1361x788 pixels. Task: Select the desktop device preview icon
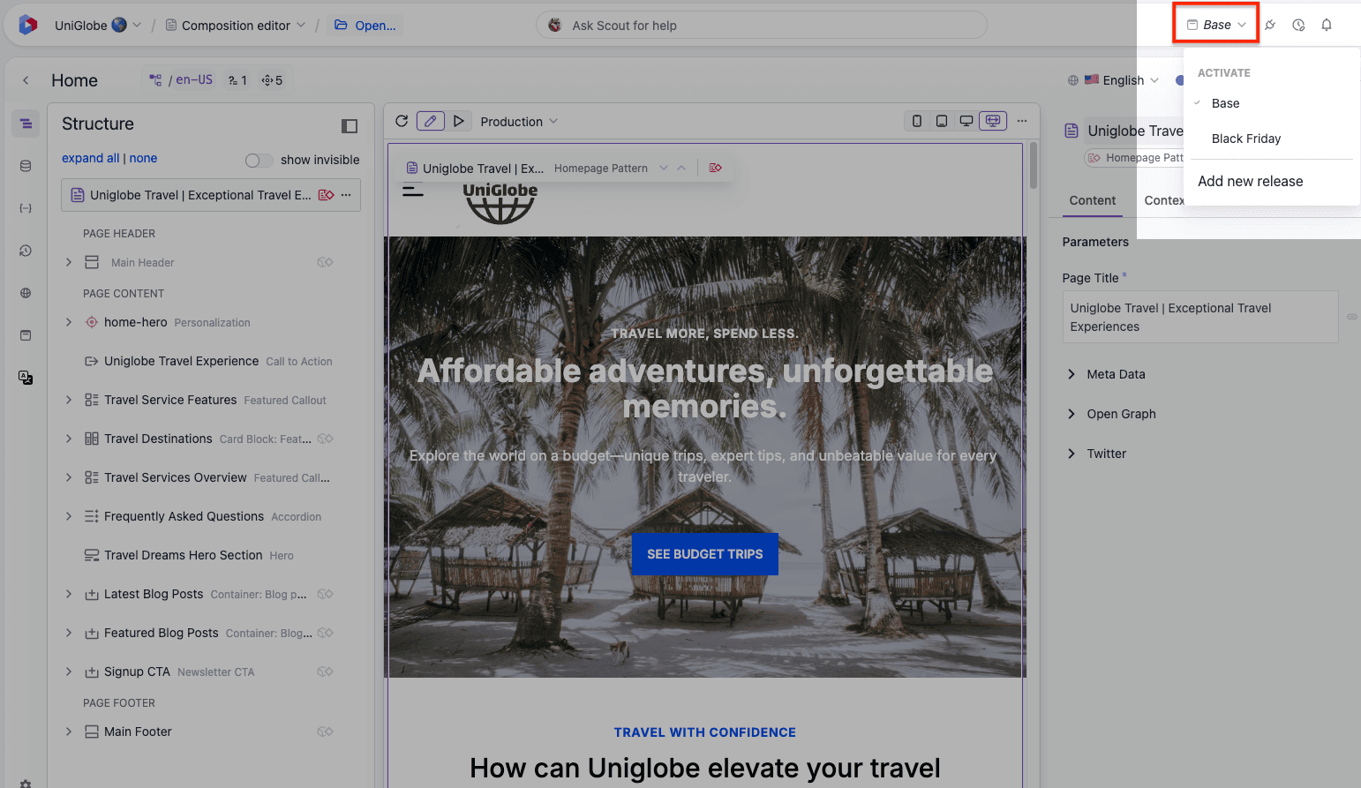[966, 121]
